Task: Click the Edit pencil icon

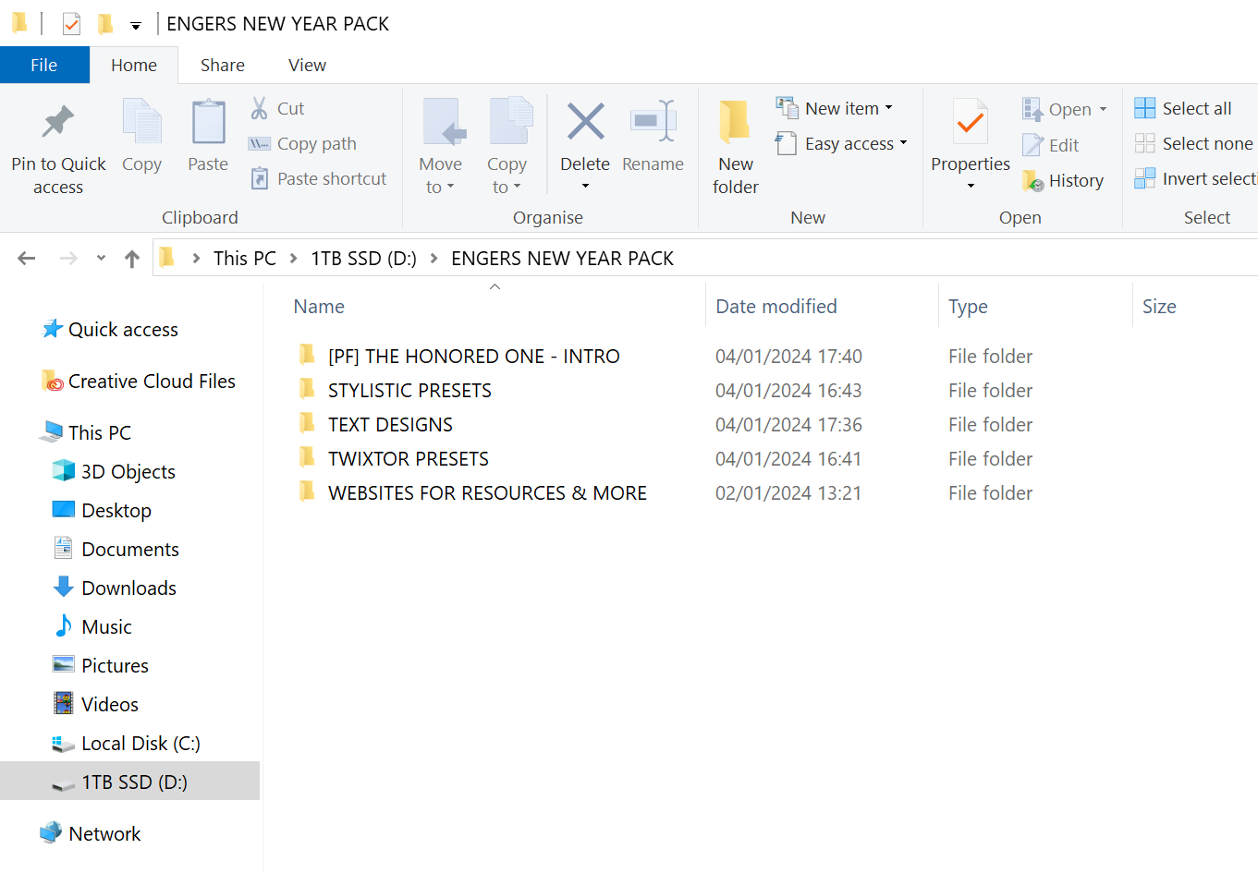Action: (x=1032, y=145)
